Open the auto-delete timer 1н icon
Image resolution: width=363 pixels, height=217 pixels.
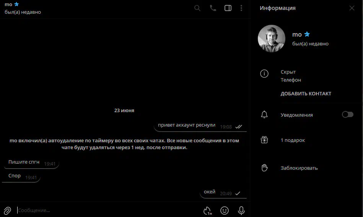[x=207, y=211]
